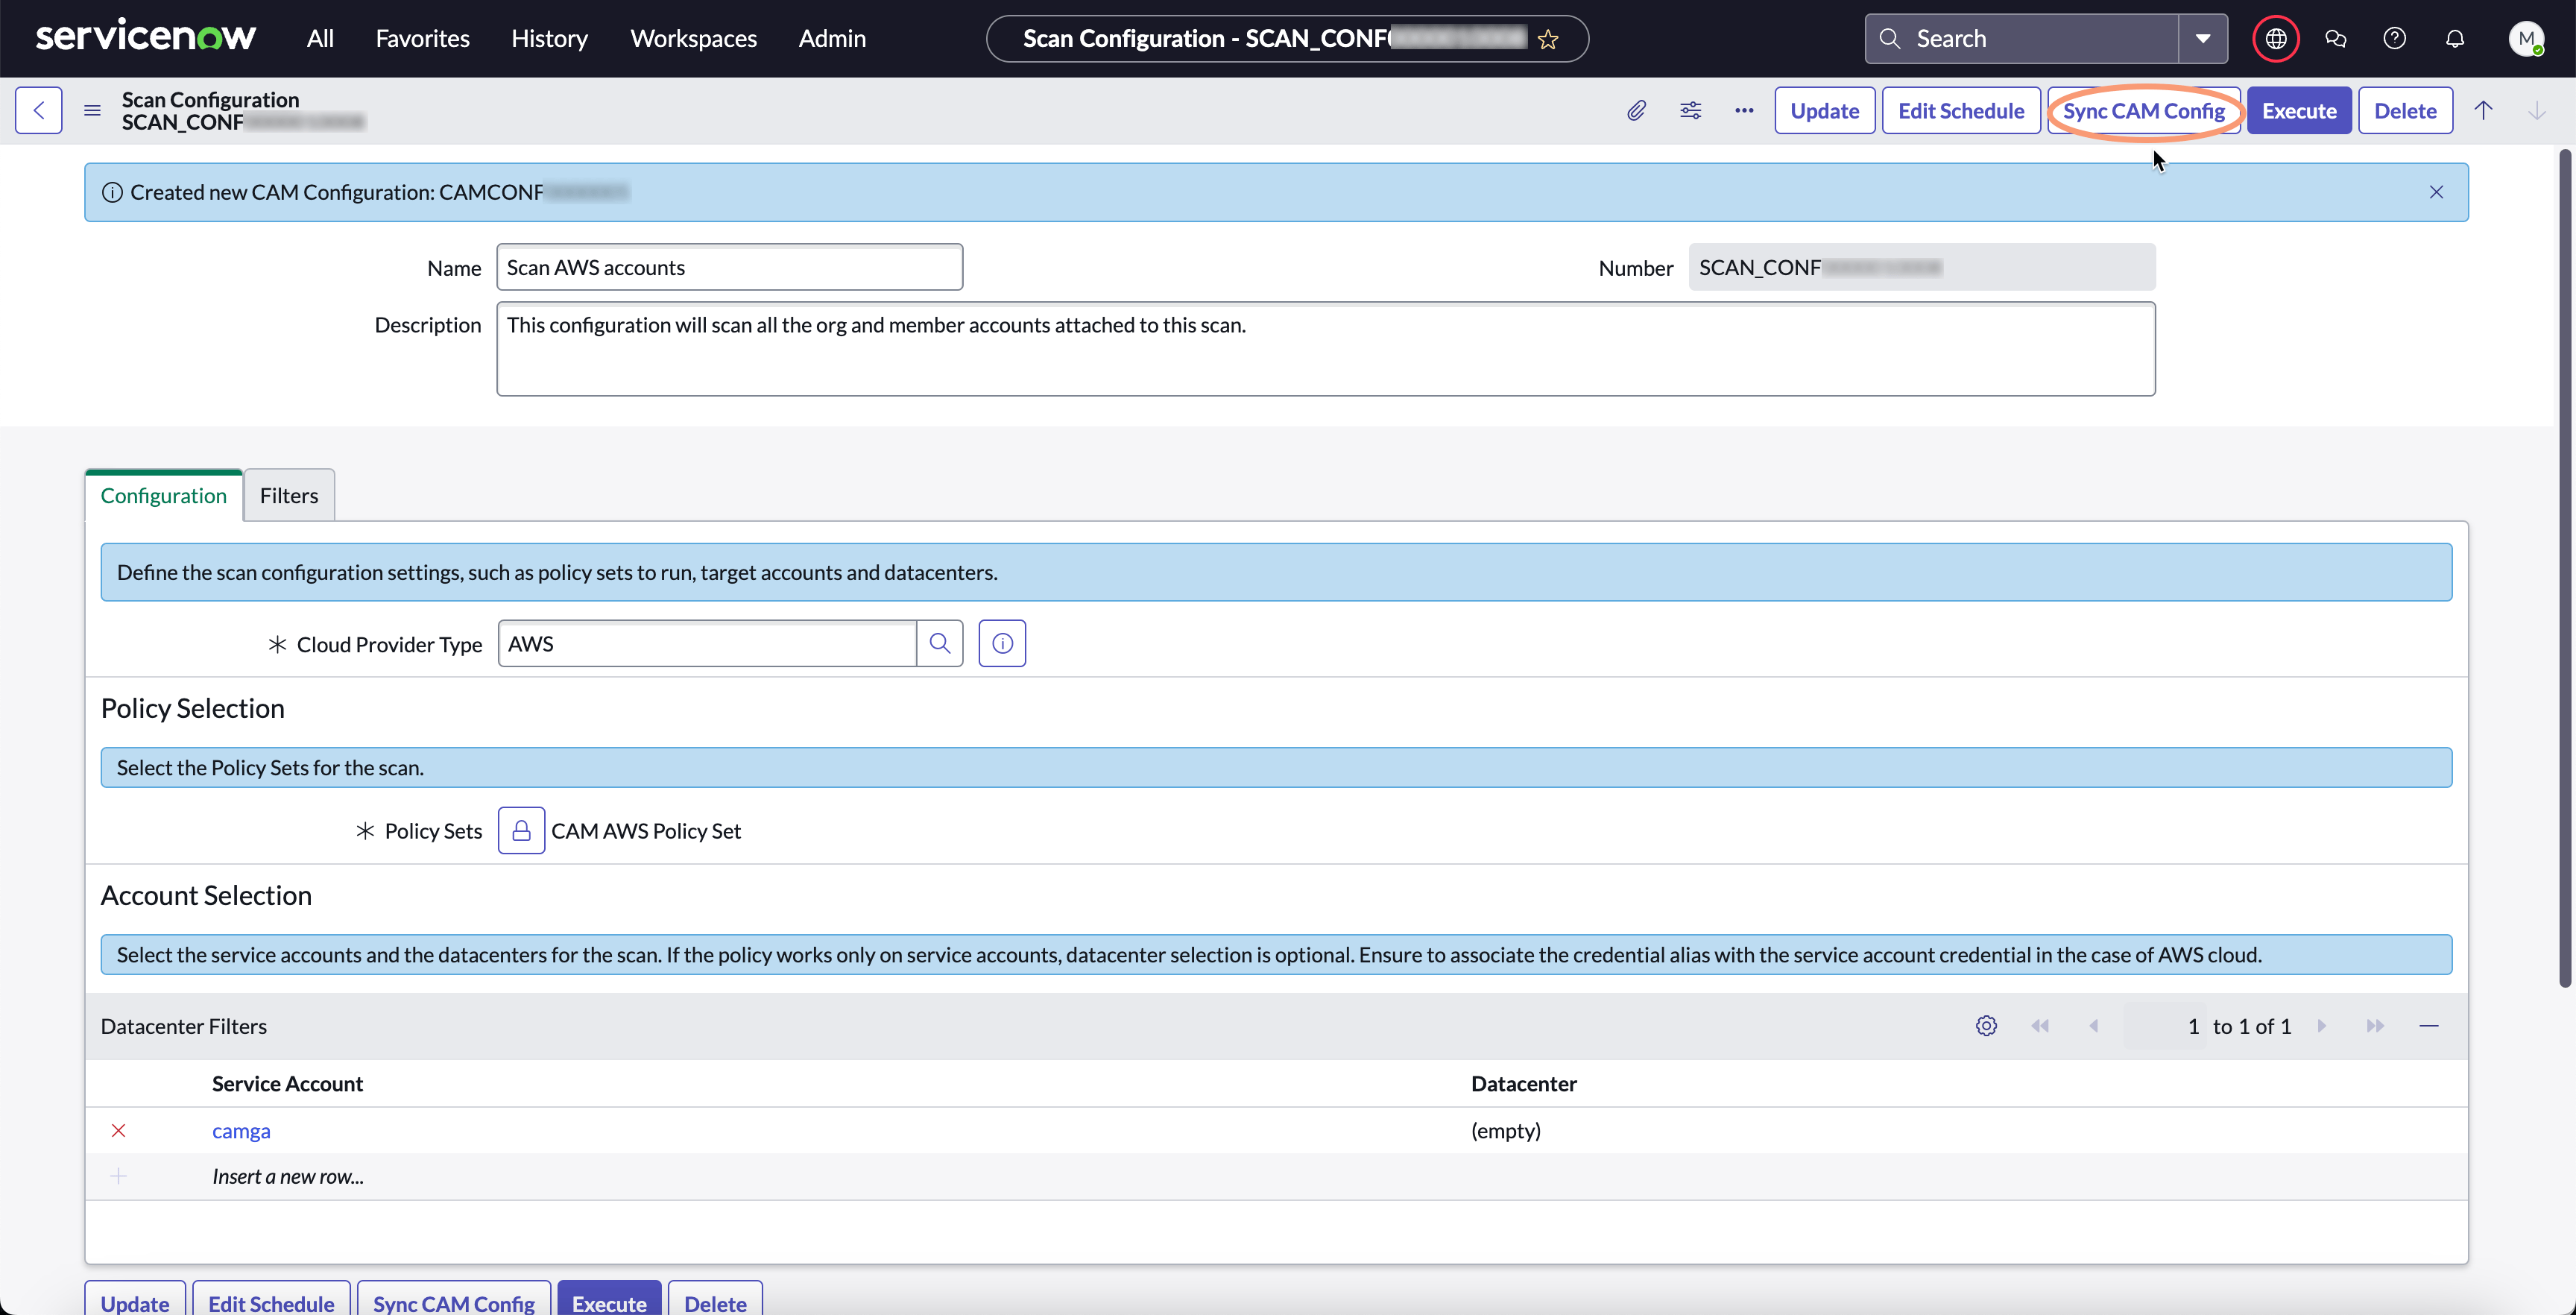Go to next page of Datacenter Filters
2576x1315 pixels.
(2322, 1026)
